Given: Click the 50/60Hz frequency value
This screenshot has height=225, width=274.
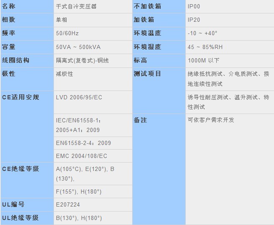Looking at the screenshot, I should (x=68, y=34).
